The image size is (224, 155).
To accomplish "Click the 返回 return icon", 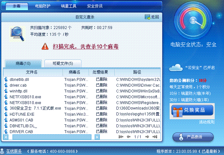I will [147, 17].
